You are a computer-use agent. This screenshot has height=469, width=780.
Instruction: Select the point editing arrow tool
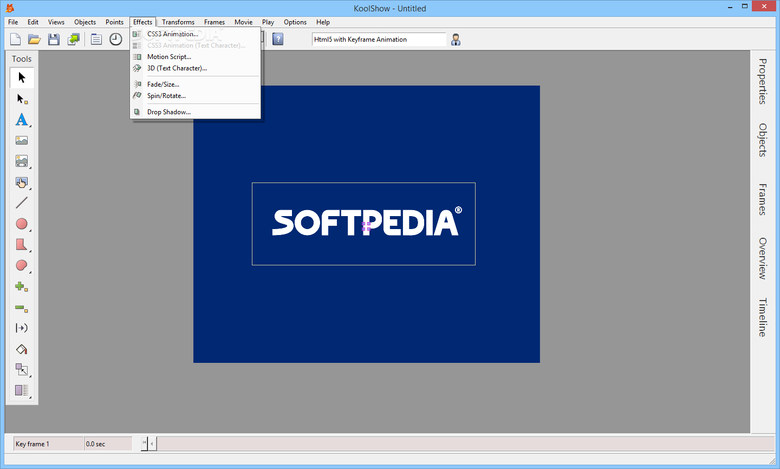click(22, 99)
